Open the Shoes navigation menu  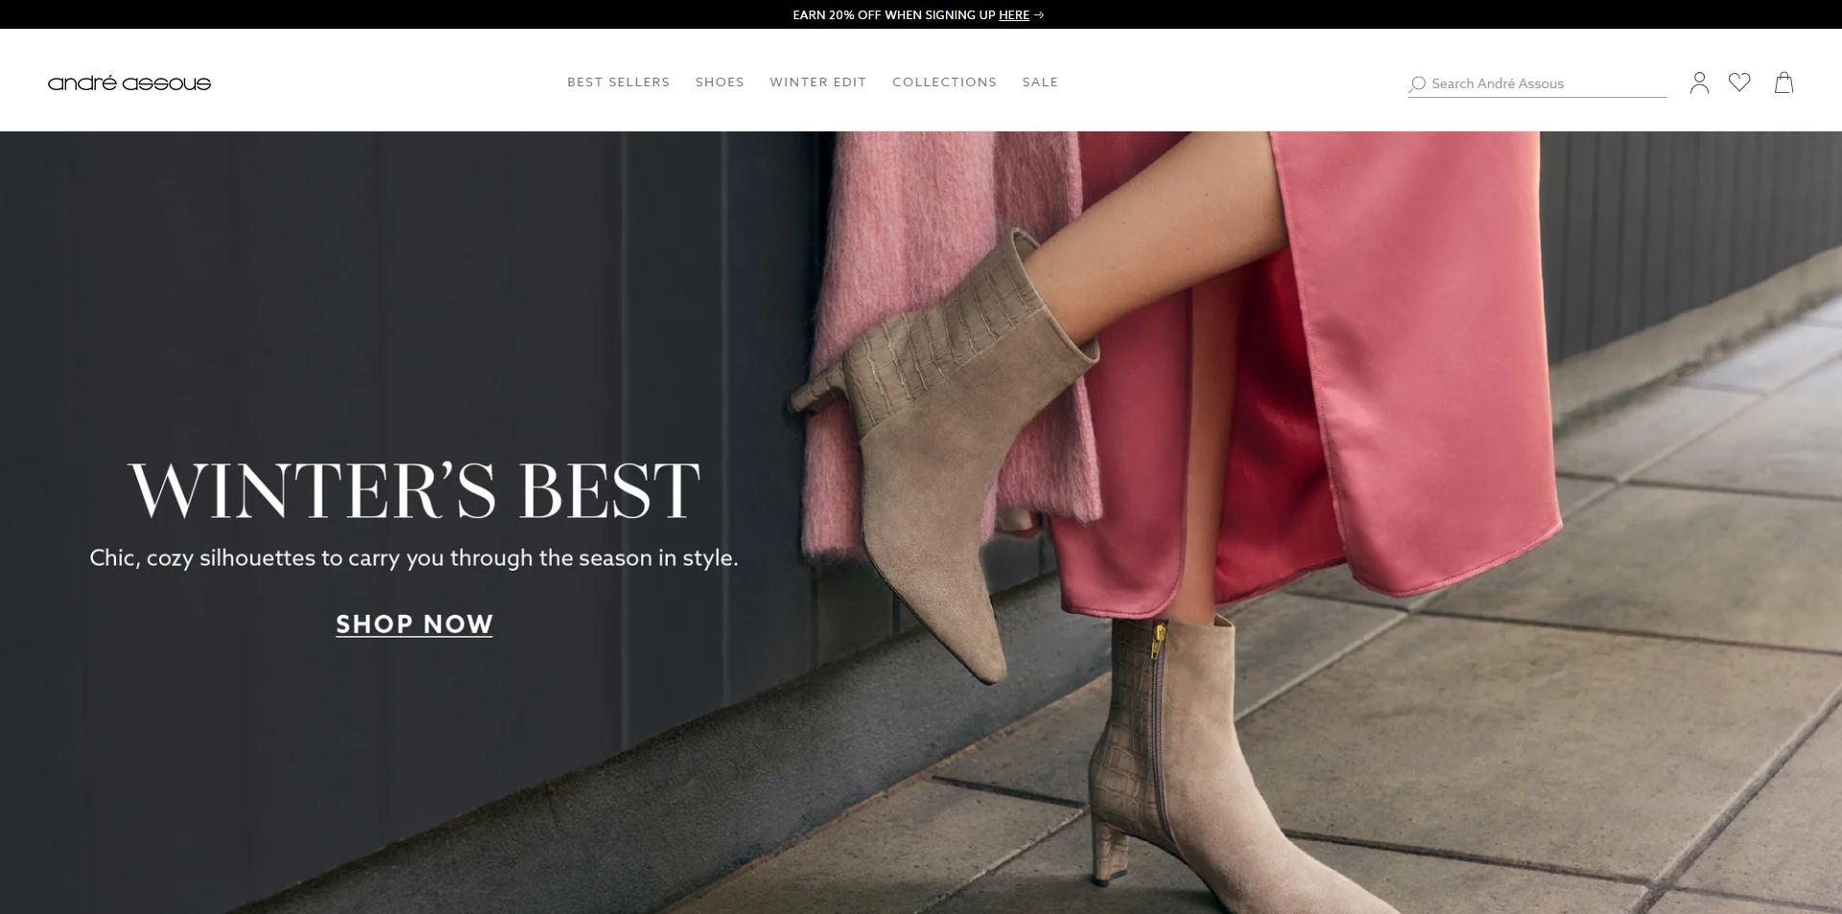tap(720, 82)
